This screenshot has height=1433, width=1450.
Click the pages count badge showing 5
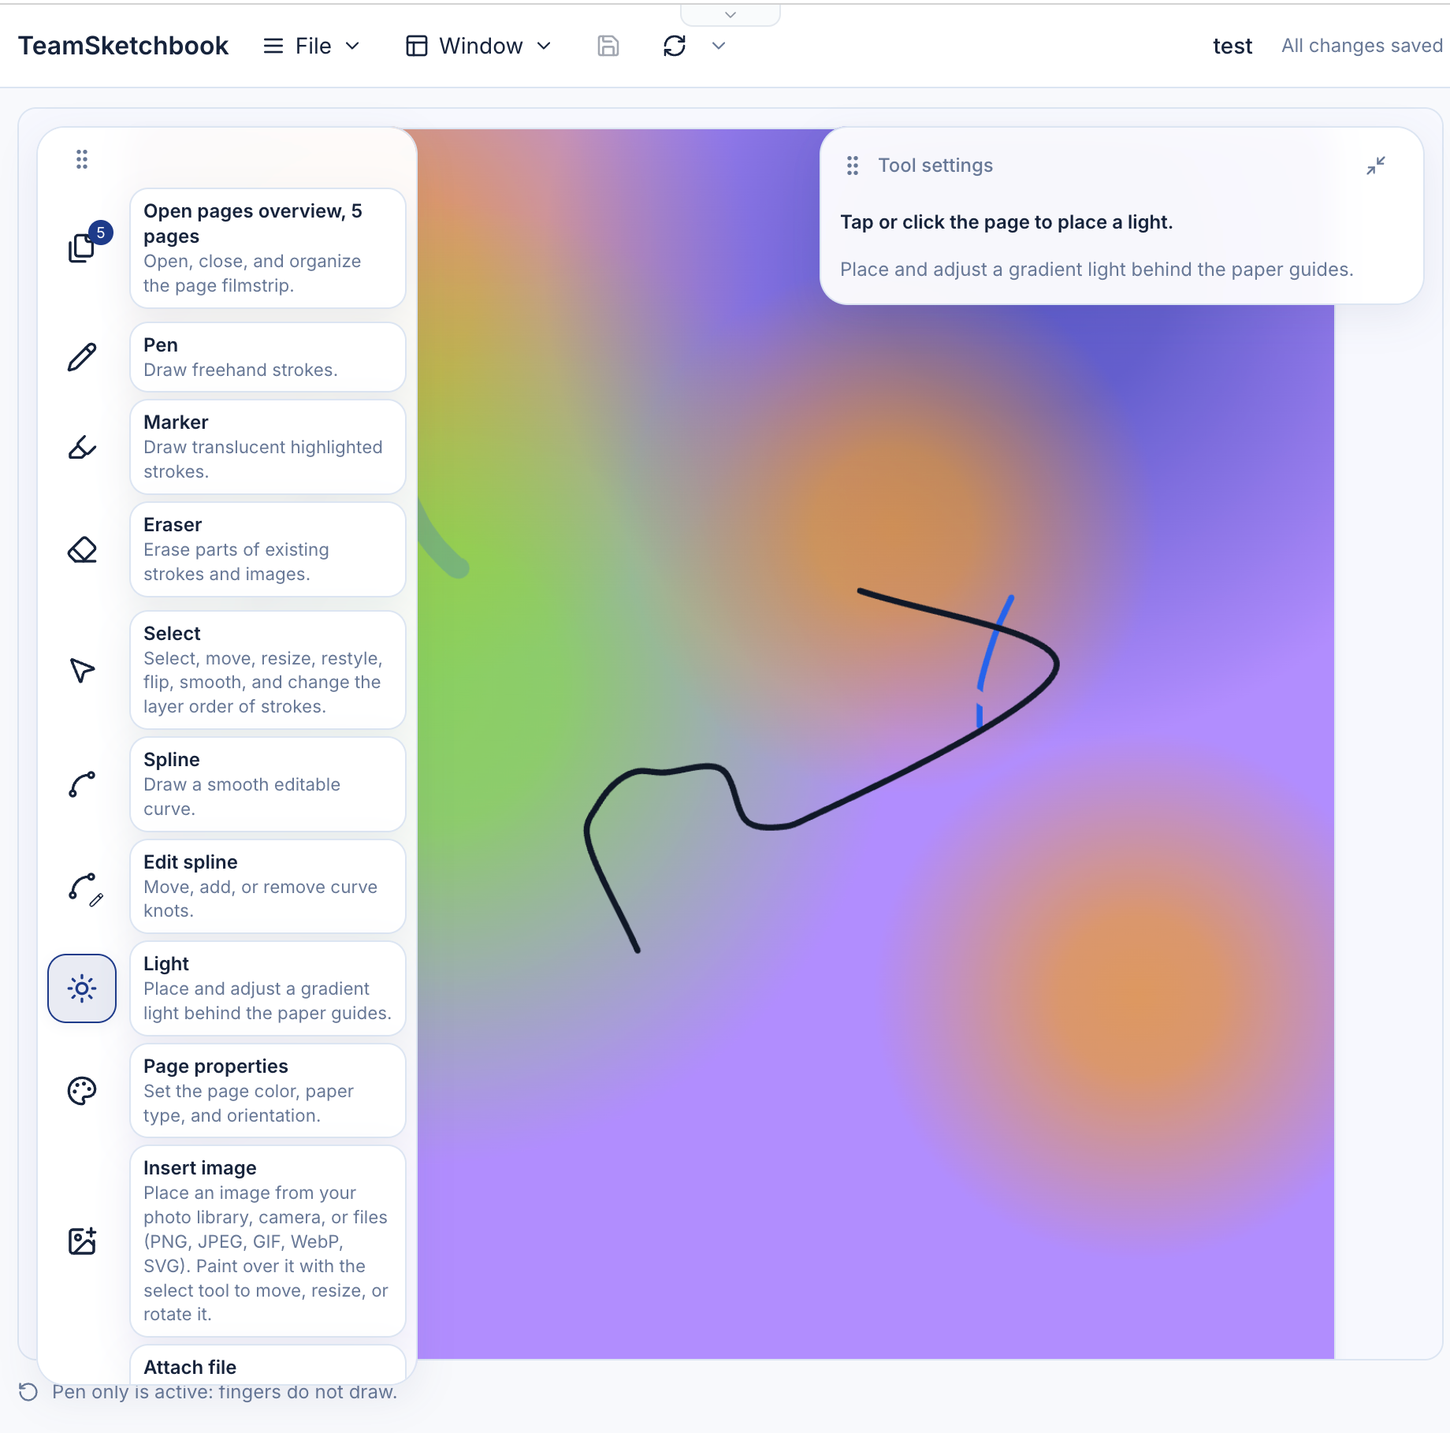pyautogui.click(x=101, y=233)
